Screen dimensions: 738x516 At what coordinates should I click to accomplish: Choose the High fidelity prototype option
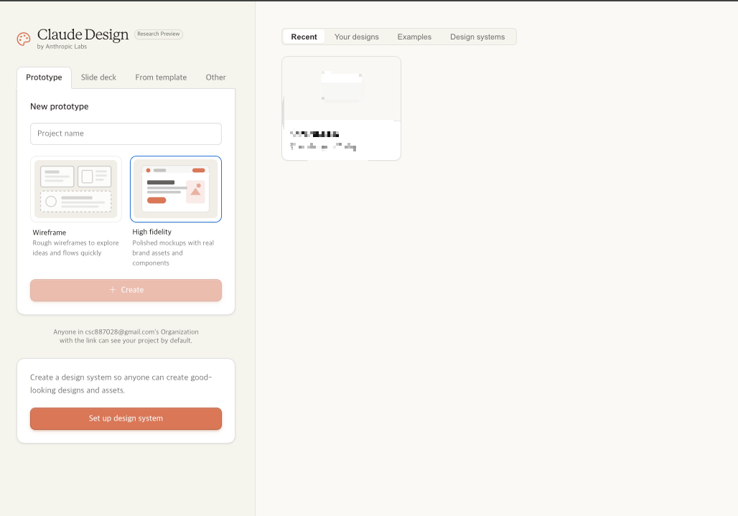pyautogui.click(x=176, y=189)
